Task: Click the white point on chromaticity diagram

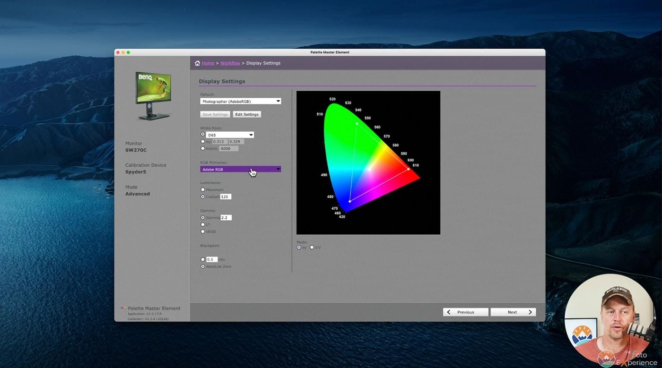Action: (x=368, y=169)
